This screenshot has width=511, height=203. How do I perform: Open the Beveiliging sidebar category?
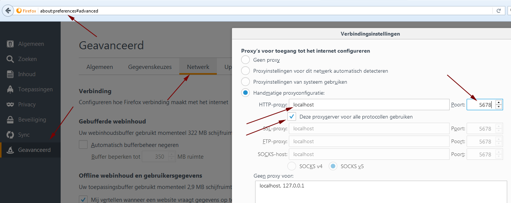[30, 120]
